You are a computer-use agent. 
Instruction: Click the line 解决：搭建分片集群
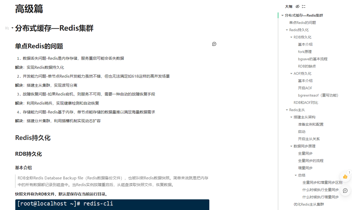[58, 121]
